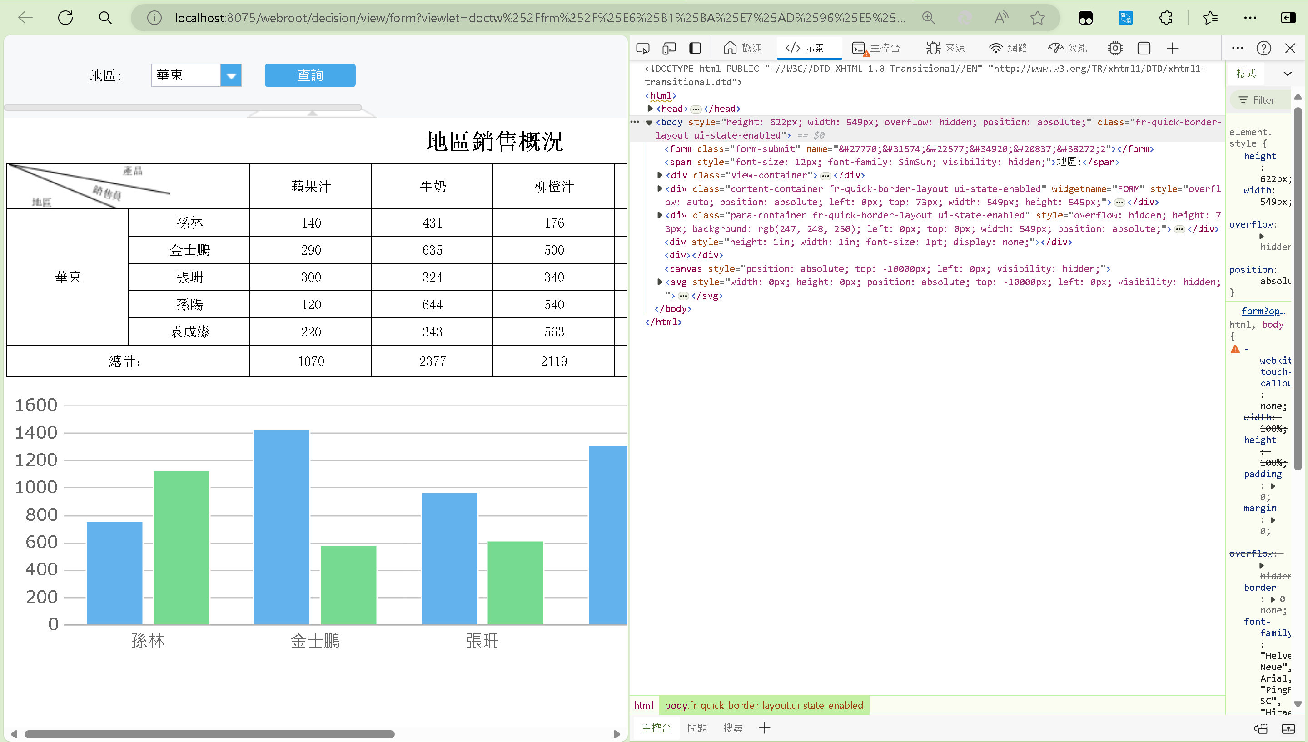Image resolution: width=1308 pixels, height=742 pixels.
Task: Open DevTools help question mark
Action: click(x=1263, y=48)
